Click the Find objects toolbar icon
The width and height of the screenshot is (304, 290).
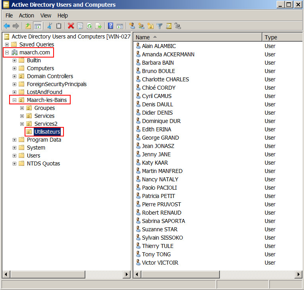pyautogui.click(x=169, y=26)
